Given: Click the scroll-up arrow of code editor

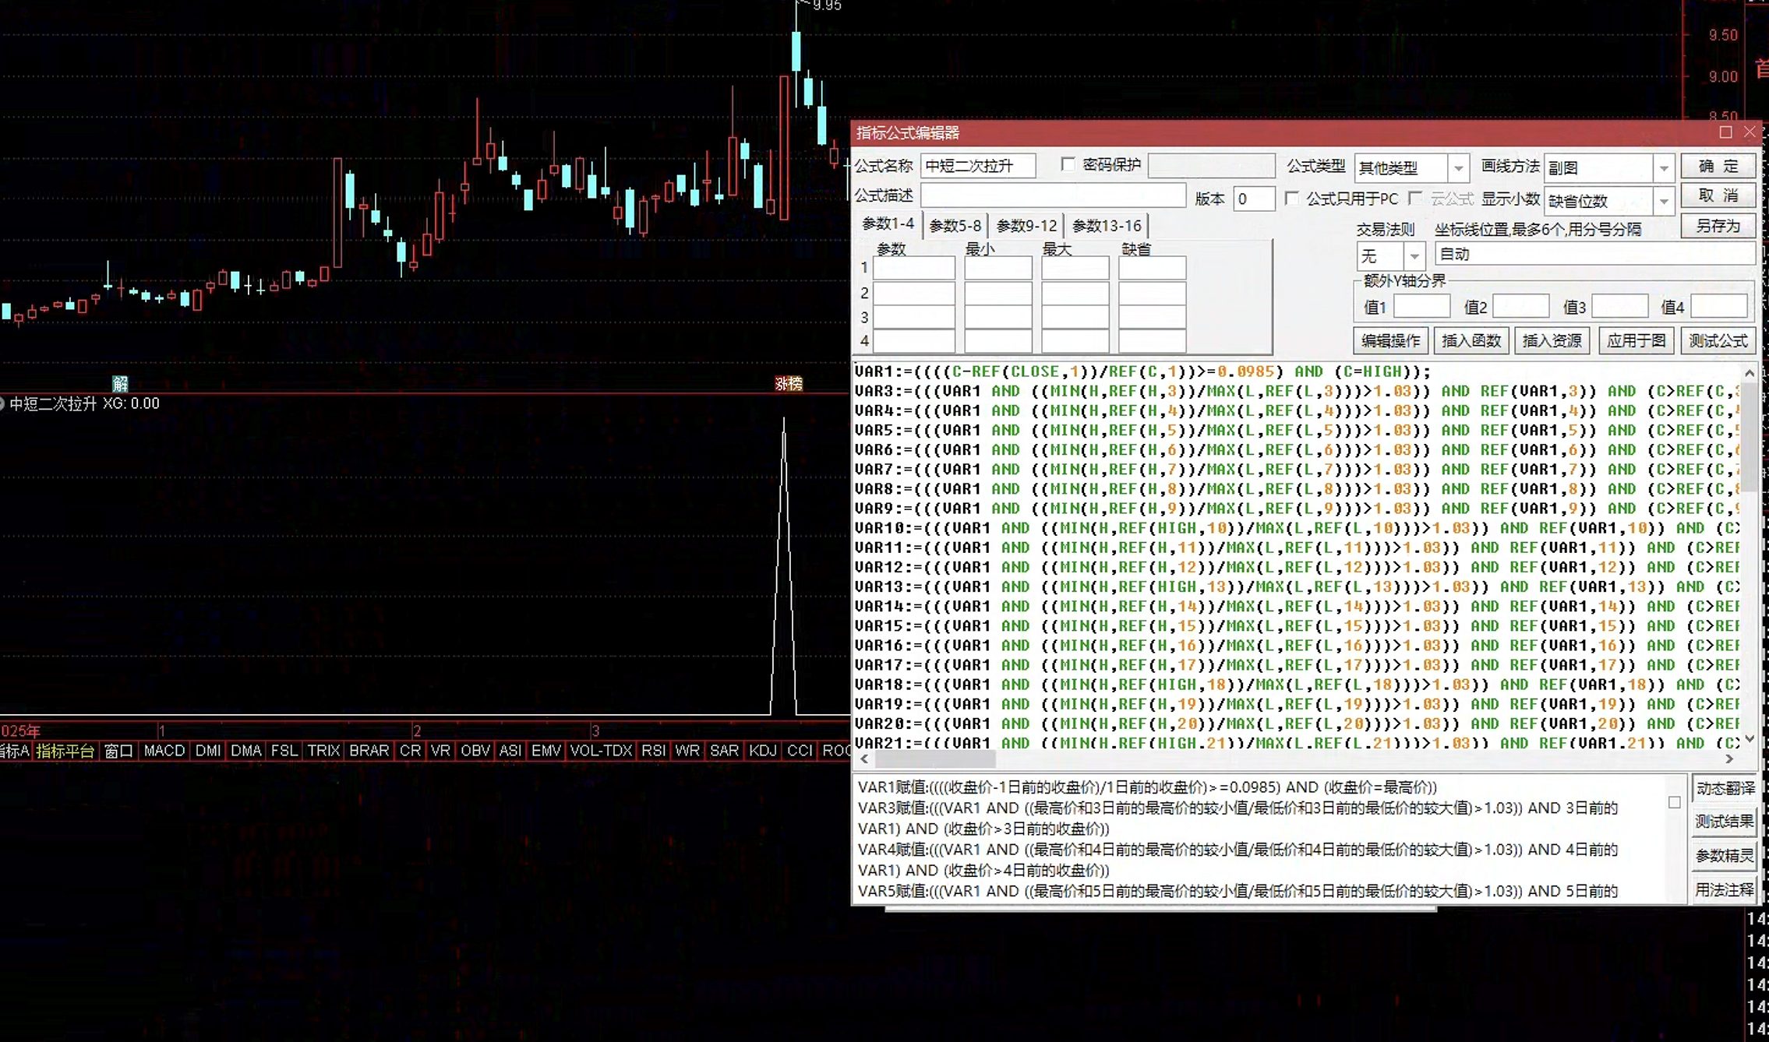Looking at the screenshot, I should [1750, 373].
